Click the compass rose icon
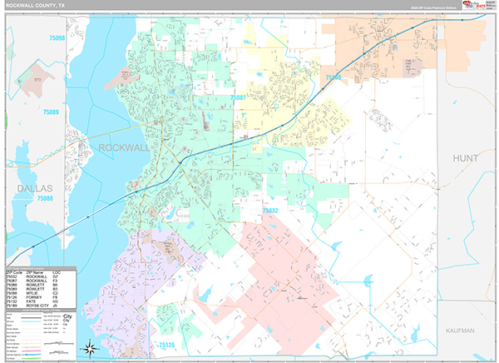The image size is (499, 363). (90, 349)
